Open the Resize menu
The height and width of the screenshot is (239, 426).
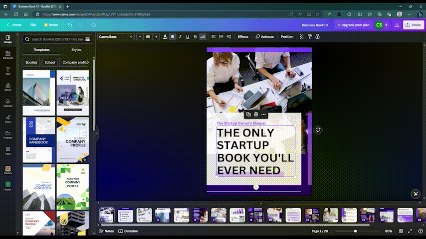tap(51, 25)
